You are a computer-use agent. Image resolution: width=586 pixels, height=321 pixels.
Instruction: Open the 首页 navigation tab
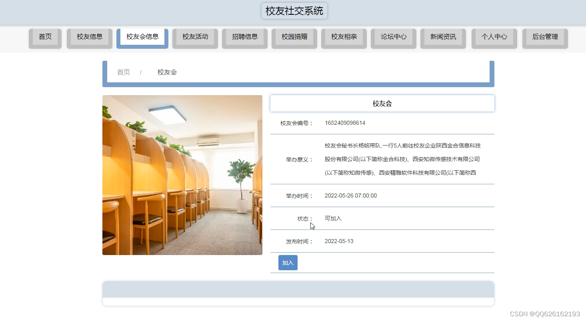tap(45, 38)
